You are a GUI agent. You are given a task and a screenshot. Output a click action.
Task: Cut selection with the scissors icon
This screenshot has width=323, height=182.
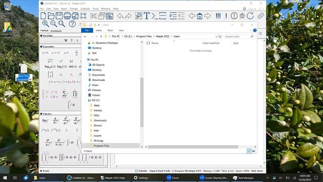93,16
